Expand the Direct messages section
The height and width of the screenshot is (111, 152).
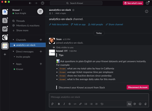pos(13,51)
